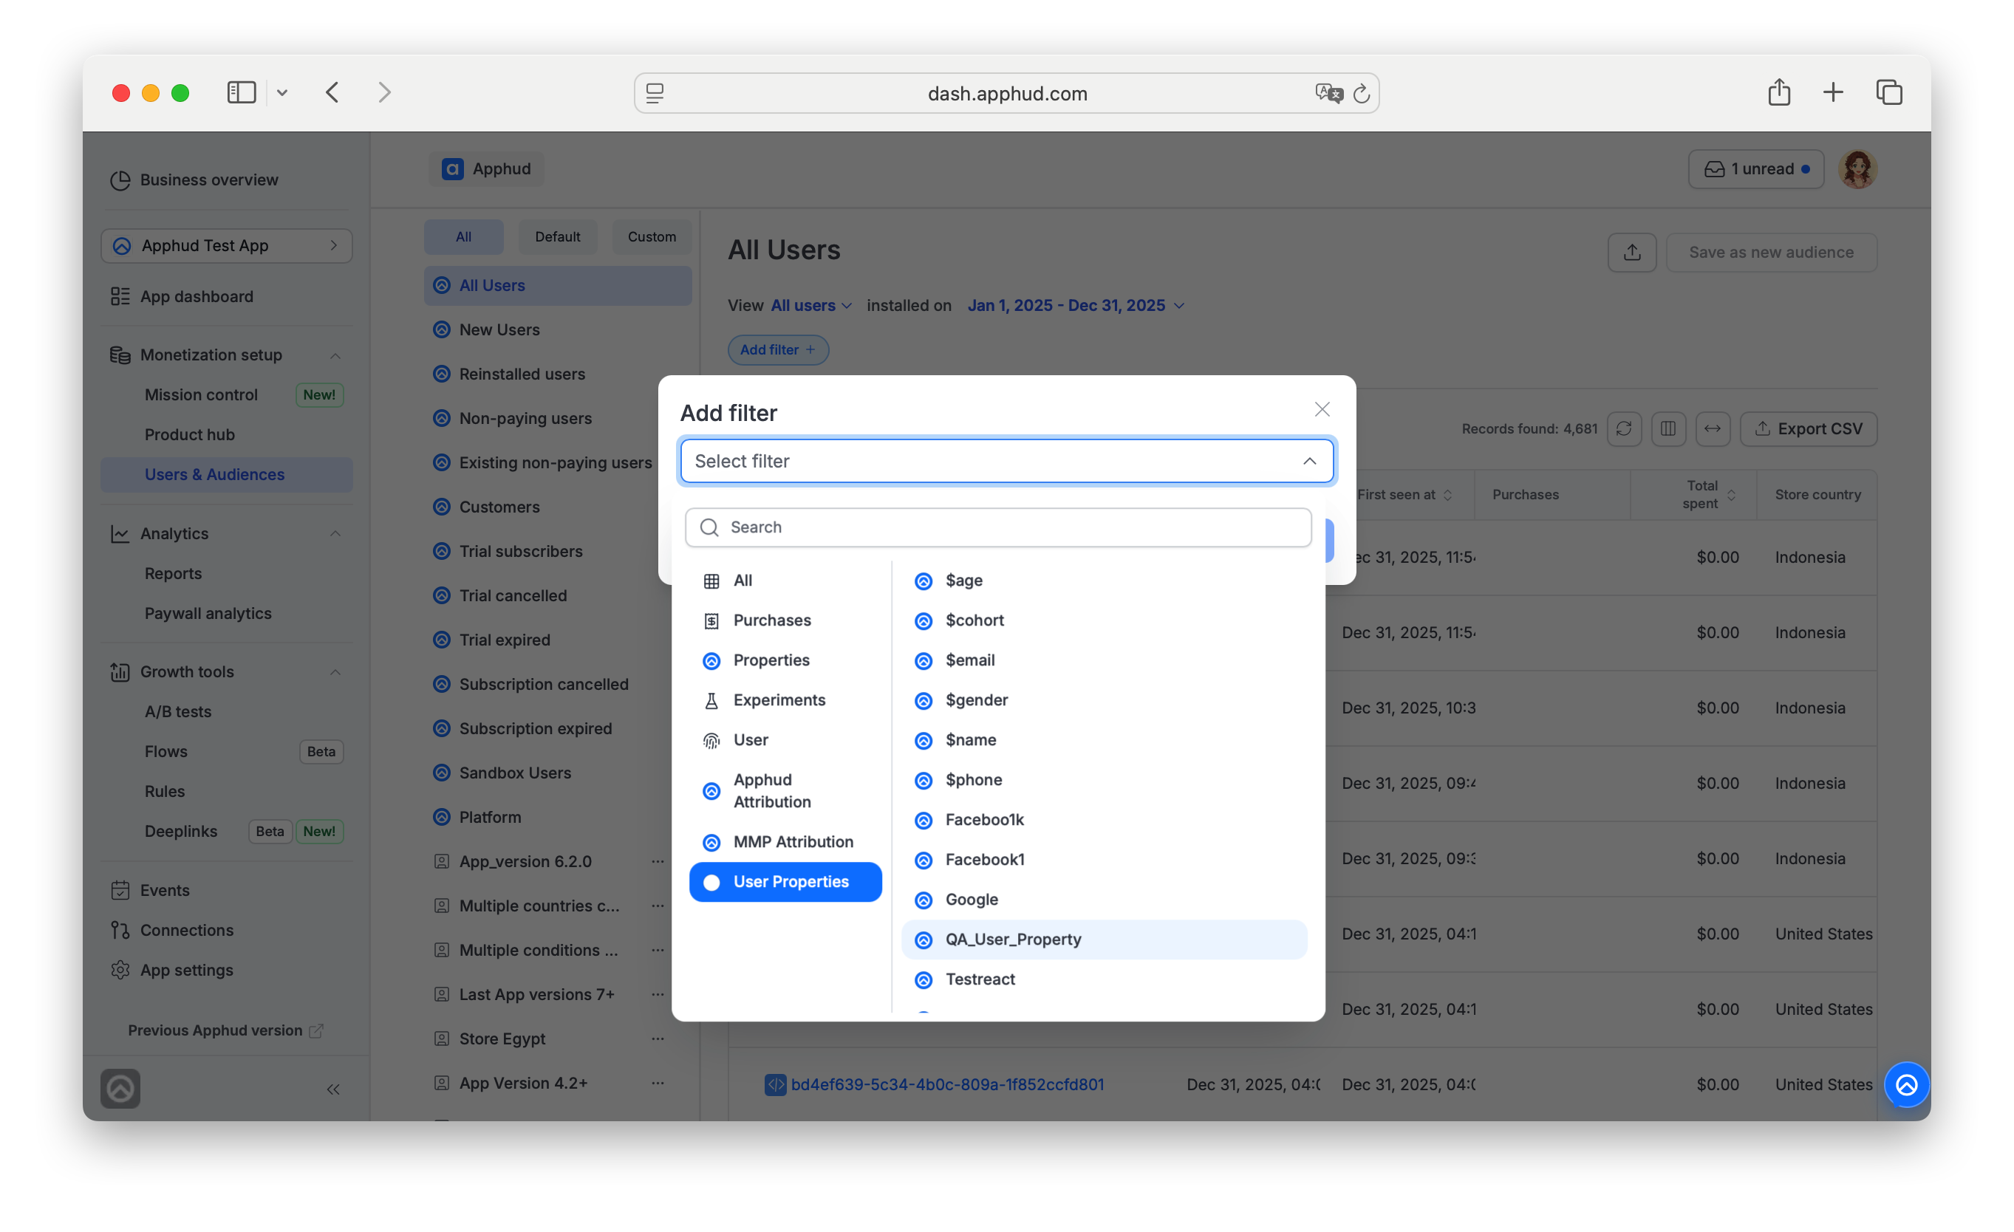This screenshot has width=2014, height=1232.
Task: Collapse the Monetization setup section
Action: (335, 355)
